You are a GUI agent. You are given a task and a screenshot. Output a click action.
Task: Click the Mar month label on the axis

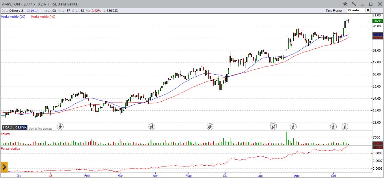120,175
